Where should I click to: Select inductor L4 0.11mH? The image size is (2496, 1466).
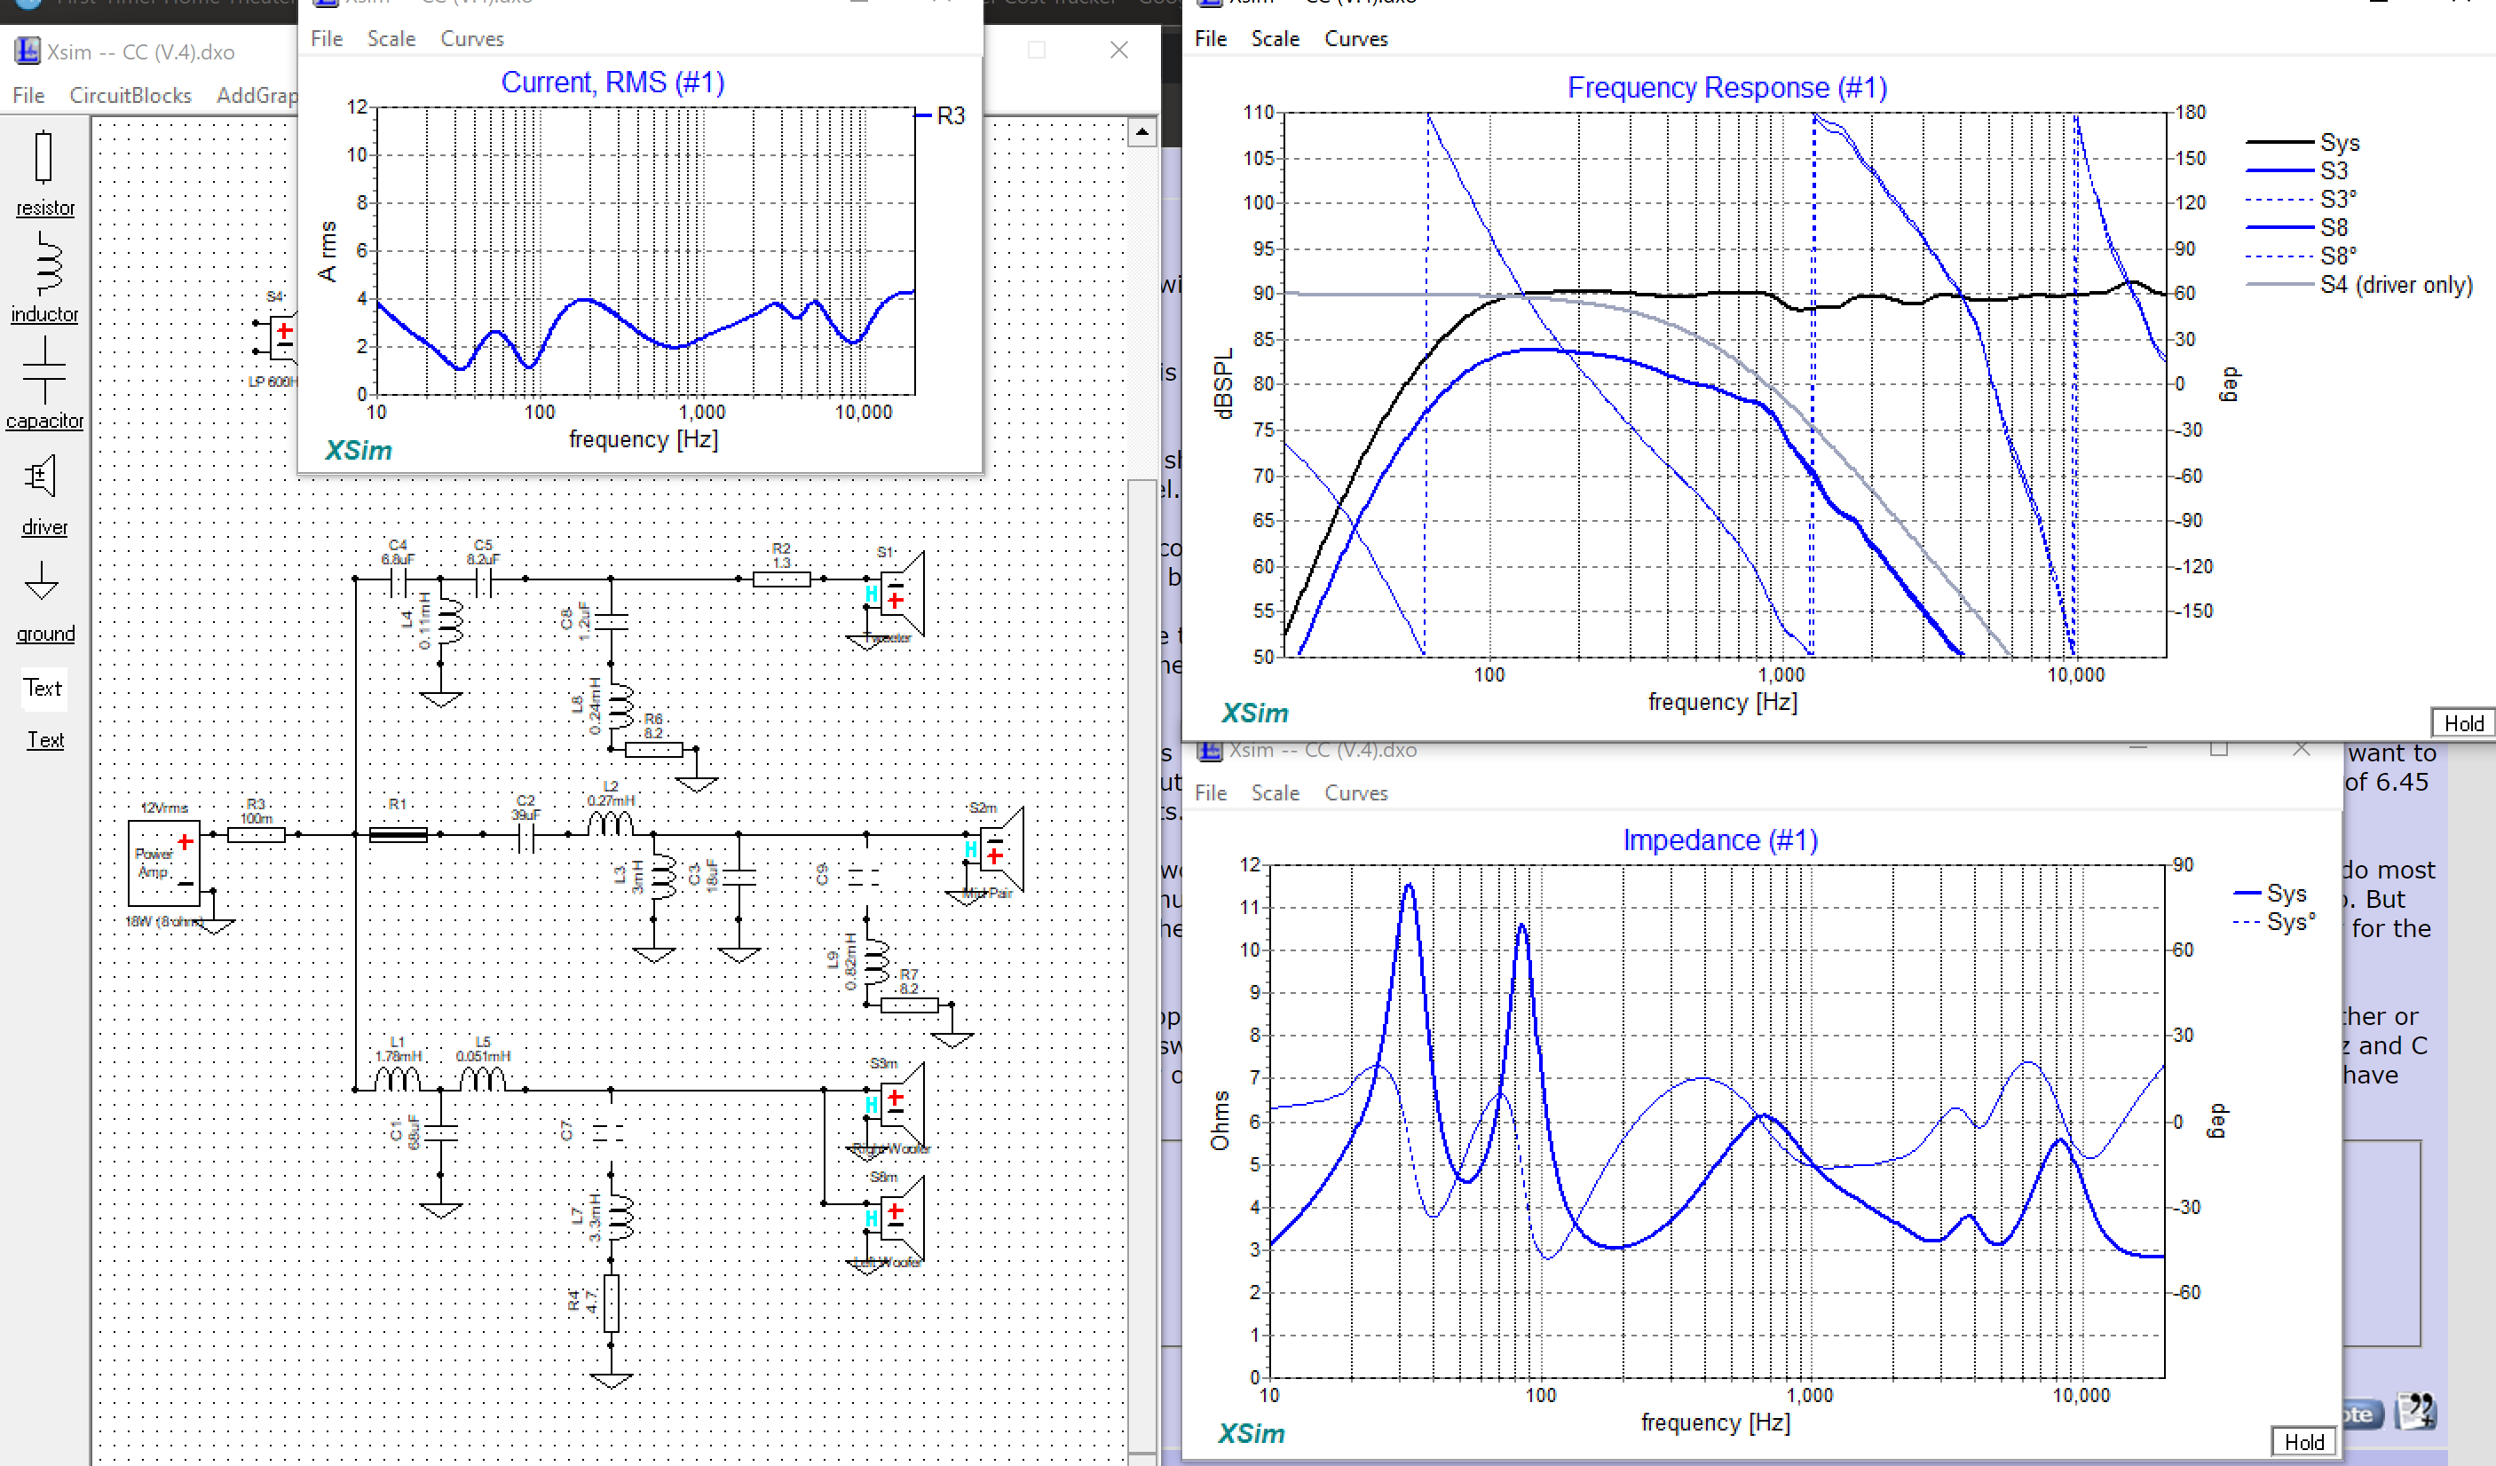tap(450, 622)
